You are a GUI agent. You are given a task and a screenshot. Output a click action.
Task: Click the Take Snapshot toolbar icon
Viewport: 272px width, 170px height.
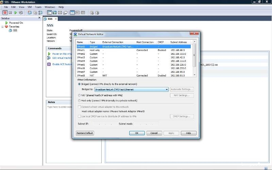pyautogui.click(x=30, y=13)
